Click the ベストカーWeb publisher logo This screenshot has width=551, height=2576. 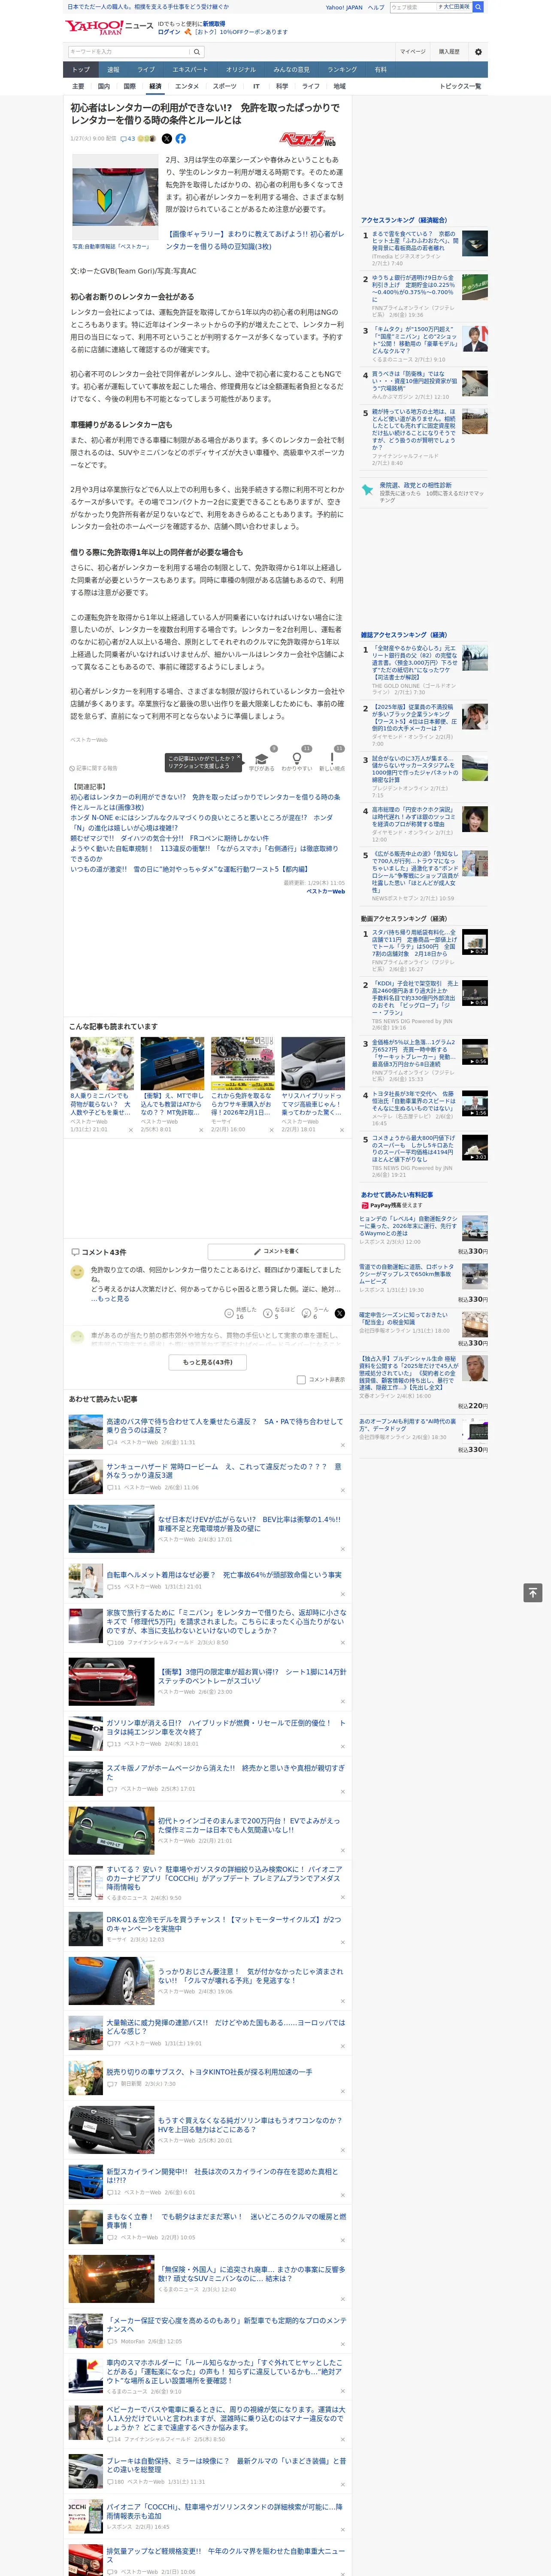[306, 139]
